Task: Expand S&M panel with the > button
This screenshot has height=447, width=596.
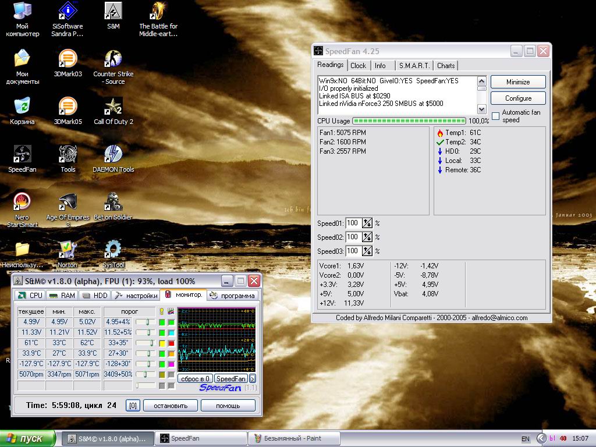Action: [x=253, y=378]
